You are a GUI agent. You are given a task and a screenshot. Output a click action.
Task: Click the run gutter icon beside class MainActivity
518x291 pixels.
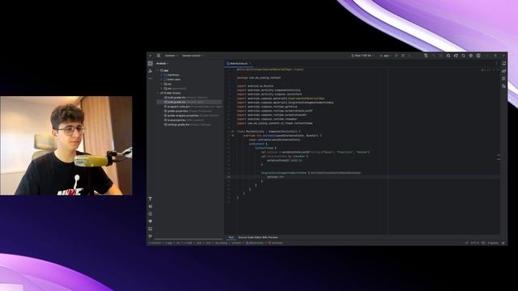click(x=233, y=131)
